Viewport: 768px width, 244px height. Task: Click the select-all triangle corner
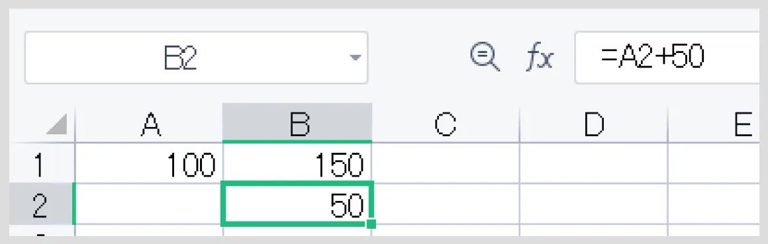click(x=56, y=124)
